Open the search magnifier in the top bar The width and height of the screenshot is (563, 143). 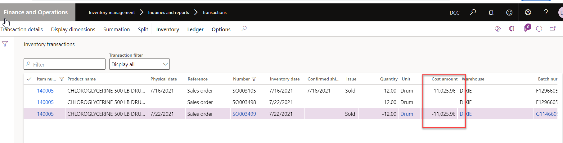(x=473, y=12)
